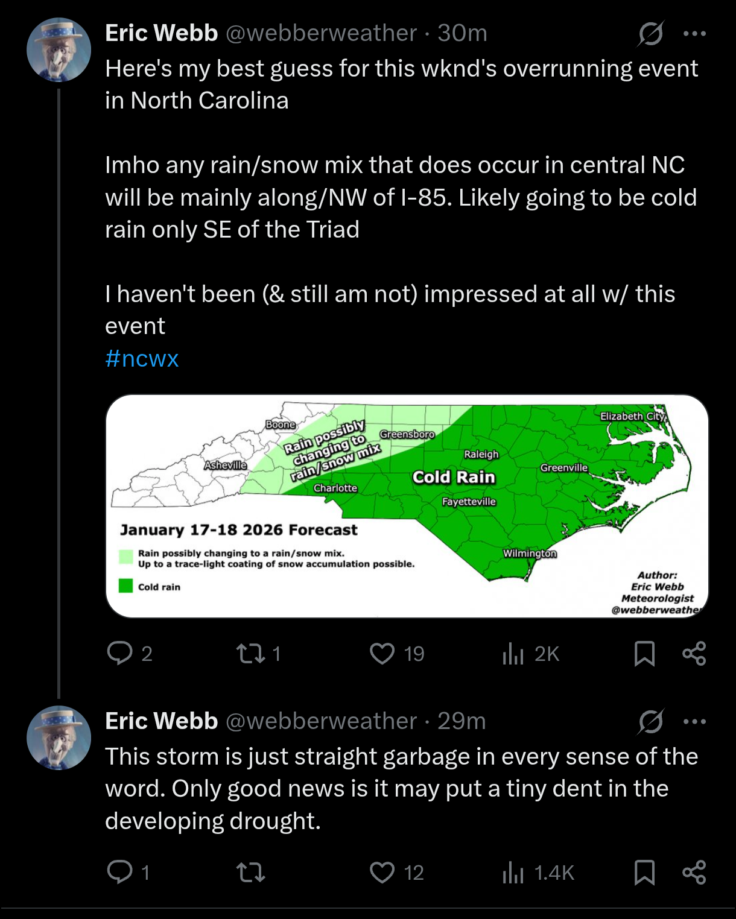The height and width of the screenshot is (919, 736).
Task: Open more options menu on first tweet
Action: [694, 34]
